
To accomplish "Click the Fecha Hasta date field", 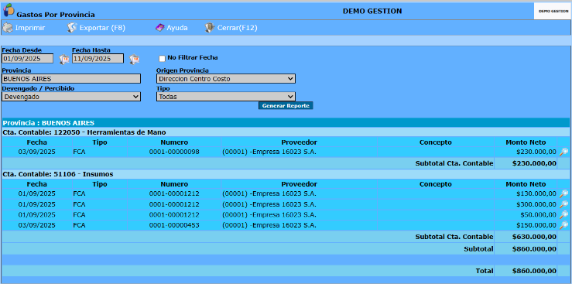I will 98,58.
